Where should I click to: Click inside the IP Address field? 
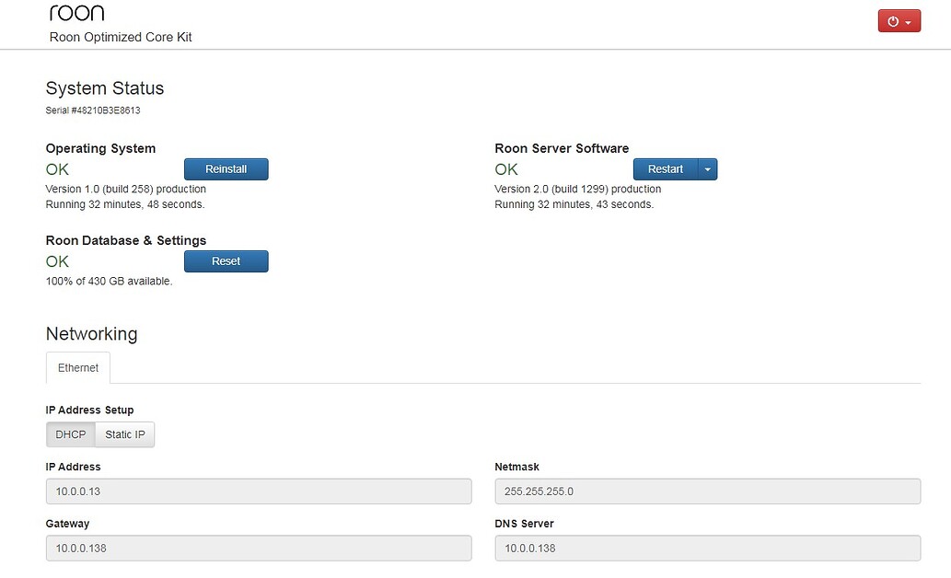coord(258,491)
